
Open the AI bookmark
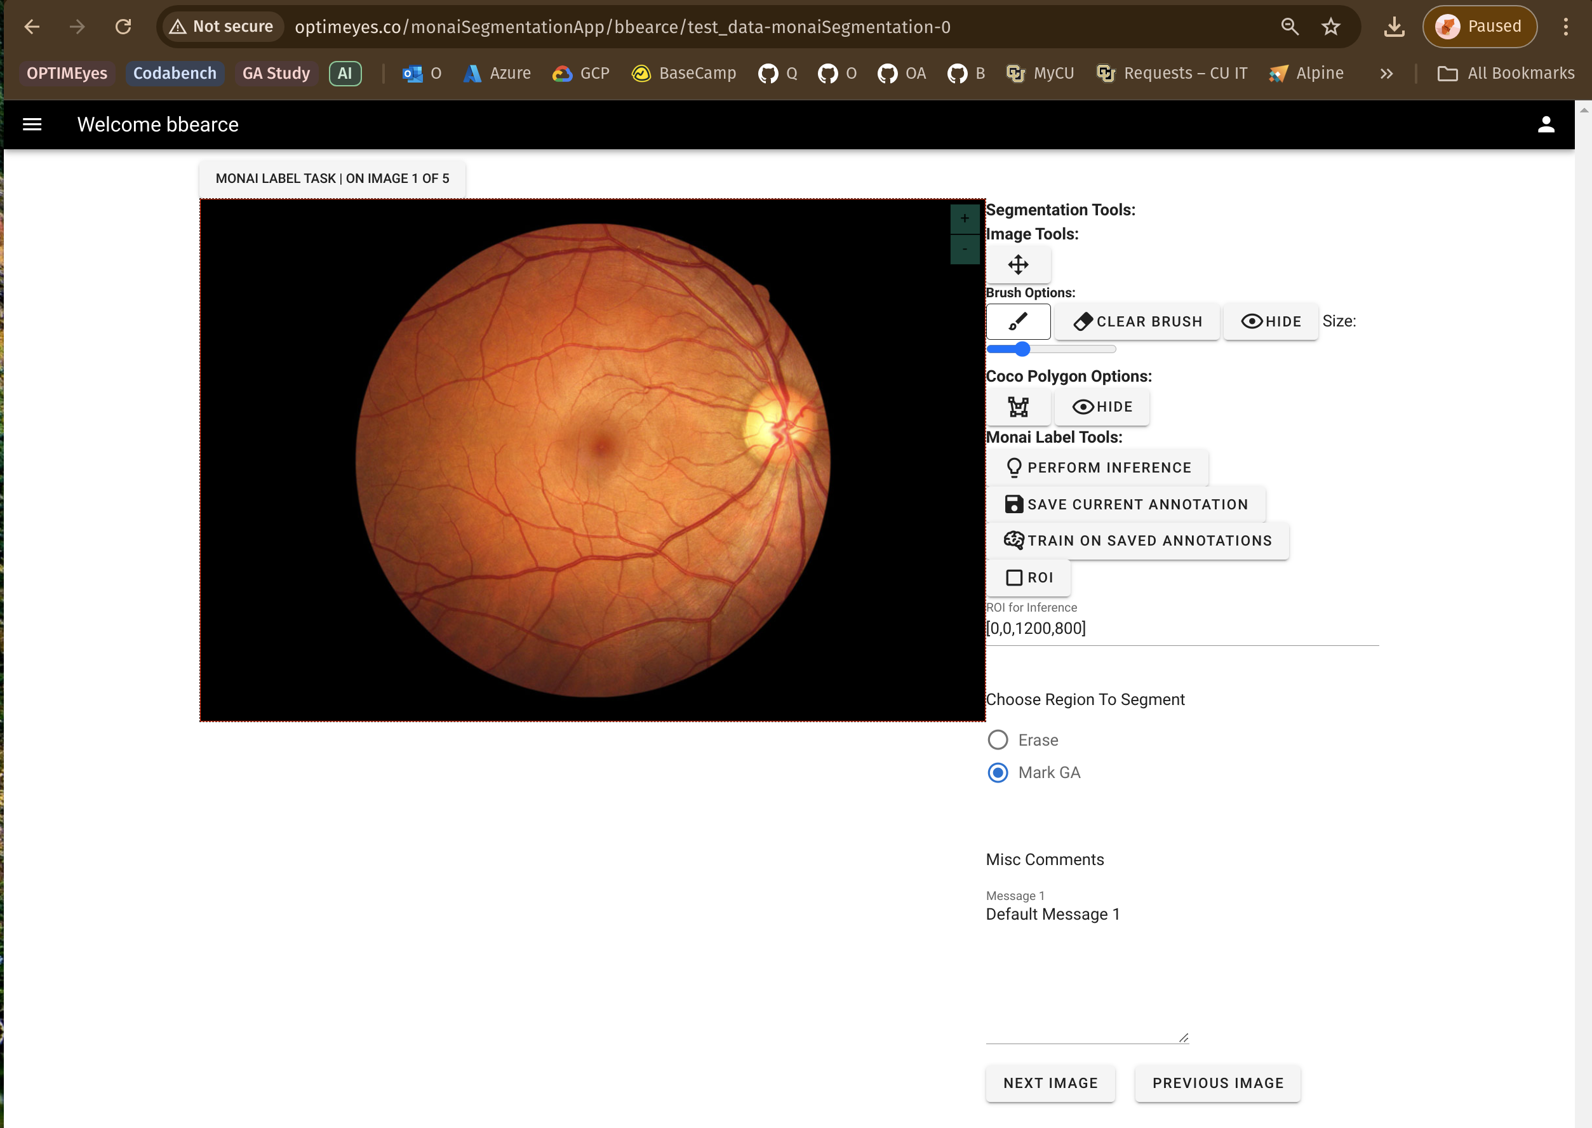coord(344,74)
